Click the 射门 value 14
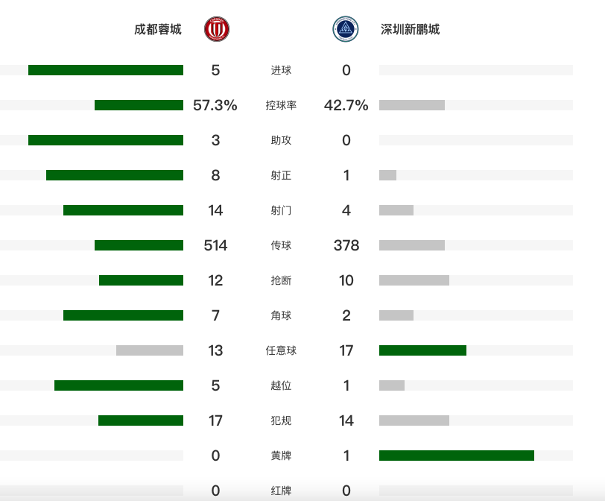Viewport: 605px width, 501px height. click(215, 210)
